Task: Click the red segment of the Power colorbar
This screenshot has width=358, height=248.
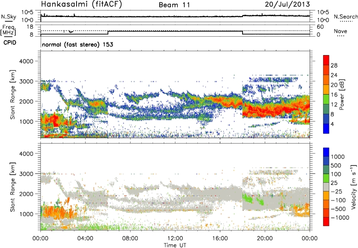Action: [x=326, y=60]
